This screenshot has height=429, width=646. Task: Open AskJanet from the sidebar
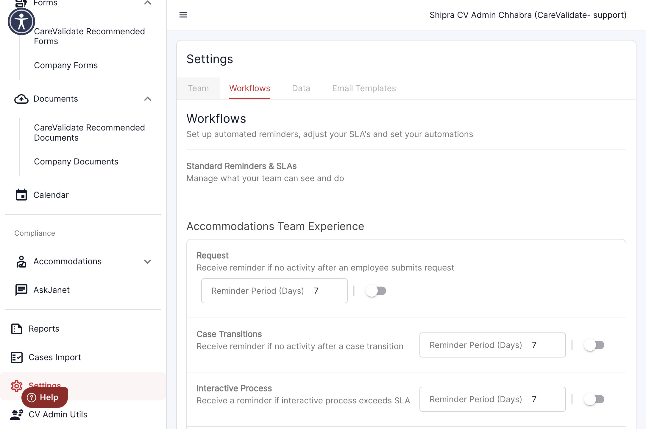point(52,290)
